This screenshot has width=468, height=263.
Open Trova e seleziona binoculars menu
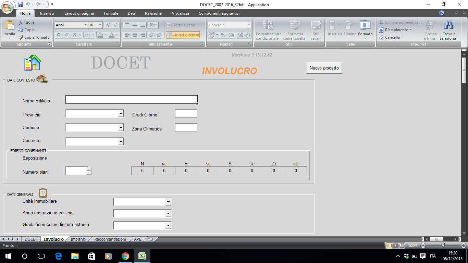[449, 30]
